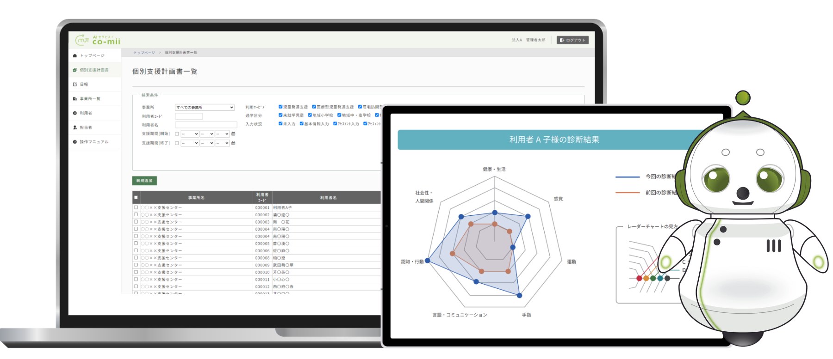Open the calendar picker for 支援期間[開始]
This screenshot has height=359, width=833.
click(233, 134)
